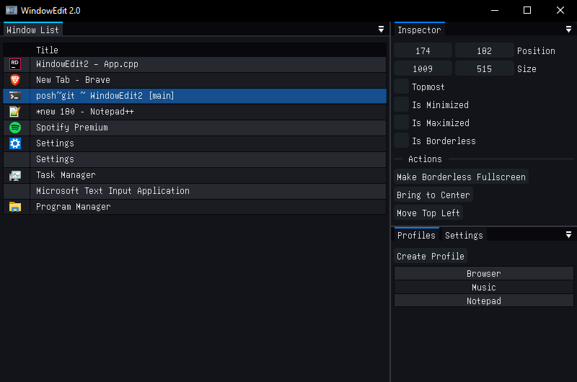Click the Create Profile button
The width and height of the screenshot is (577, 382).
tap(431, 257)
